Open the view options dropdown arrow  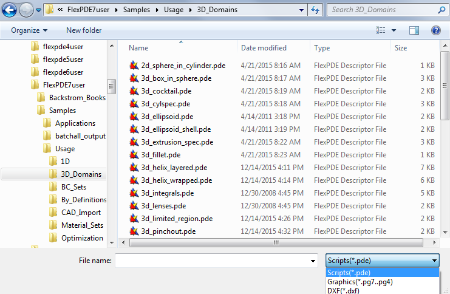394,30
